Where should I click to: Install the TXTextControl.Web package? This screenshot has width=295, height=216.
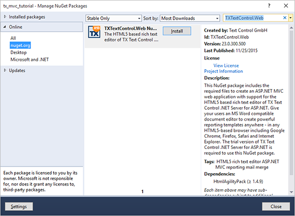pos(177,31)
